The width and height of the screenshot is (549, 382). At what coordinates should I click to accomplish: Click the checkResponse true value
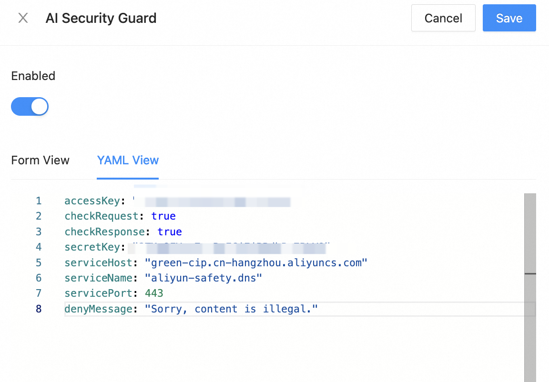(170, 232)
